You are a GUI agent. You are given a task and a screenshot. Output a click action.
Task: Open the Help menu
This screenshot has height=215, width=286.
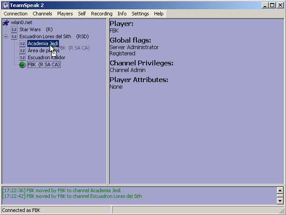[158, 14]
